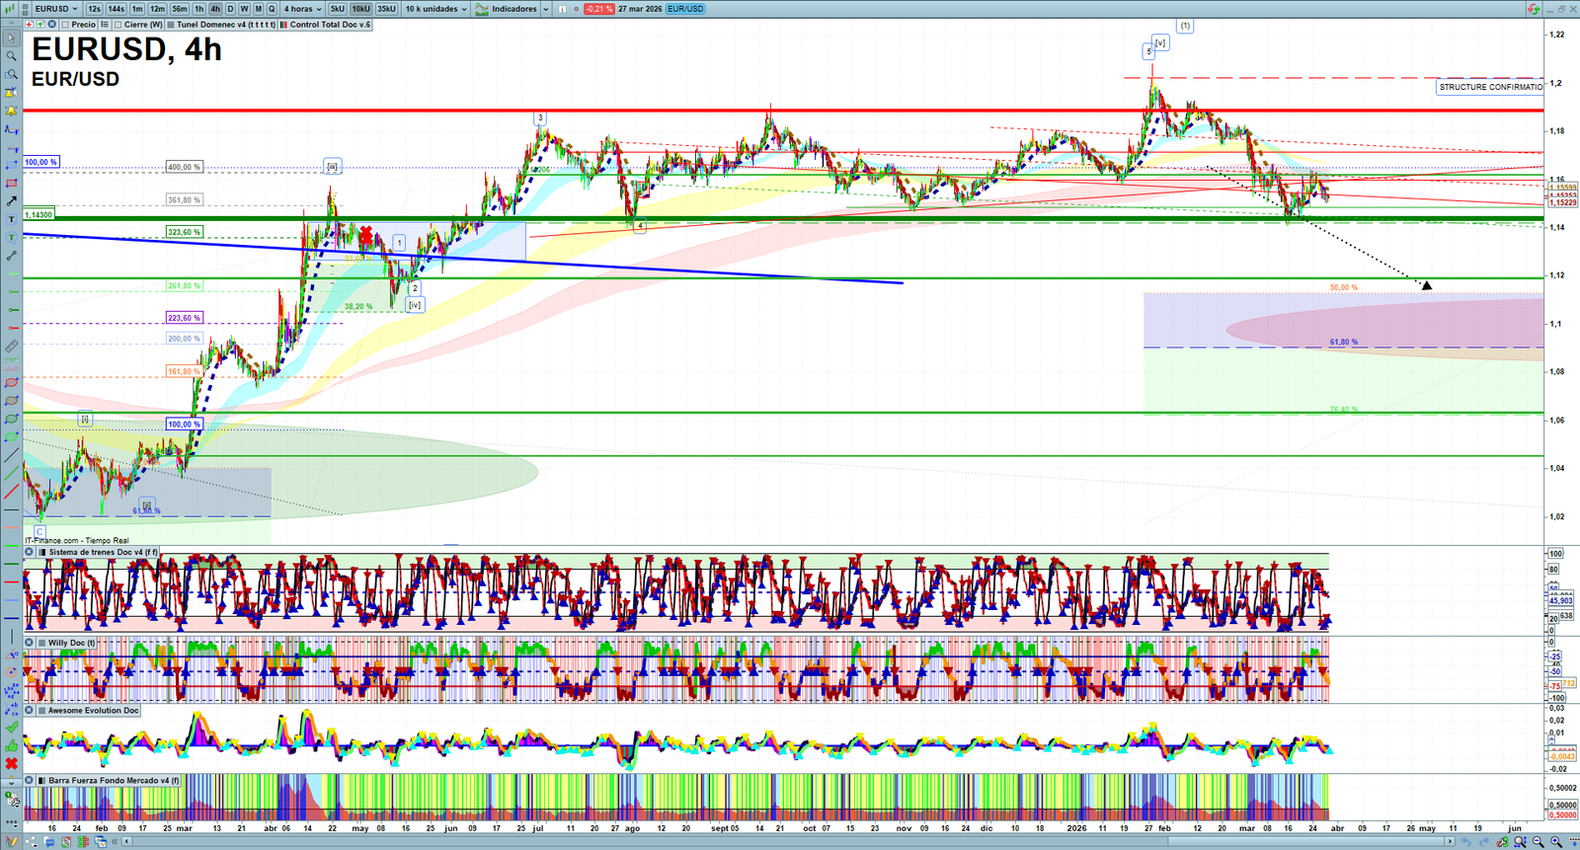Select the M monthly timeframe button
1580x850 pixels.
(258, 9)
